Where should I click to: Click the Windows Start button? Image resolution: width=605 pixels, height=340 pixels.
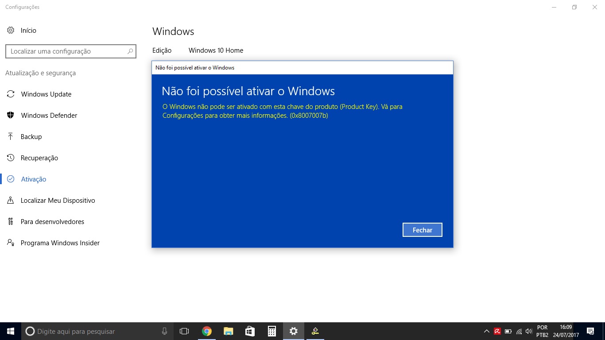pos(11,331)
